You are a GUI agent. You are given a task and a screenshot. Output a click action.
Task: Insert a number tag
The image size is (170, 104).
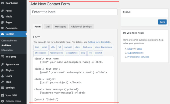(x=68, y=47)
